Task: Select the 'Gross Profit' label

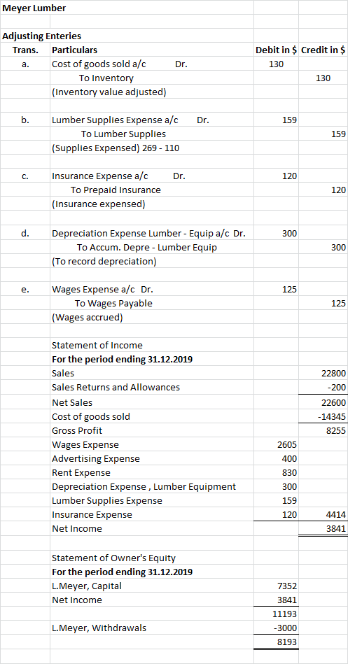Action: [77, 431]
